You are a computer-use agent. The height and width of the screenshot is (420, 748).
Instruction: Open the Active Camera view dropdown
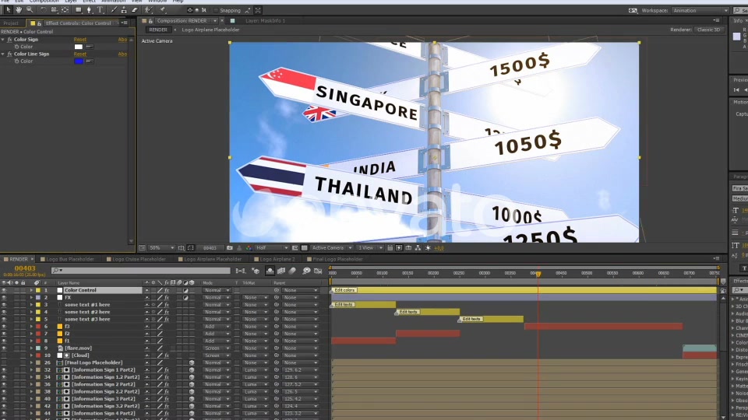tap(332, 247)
